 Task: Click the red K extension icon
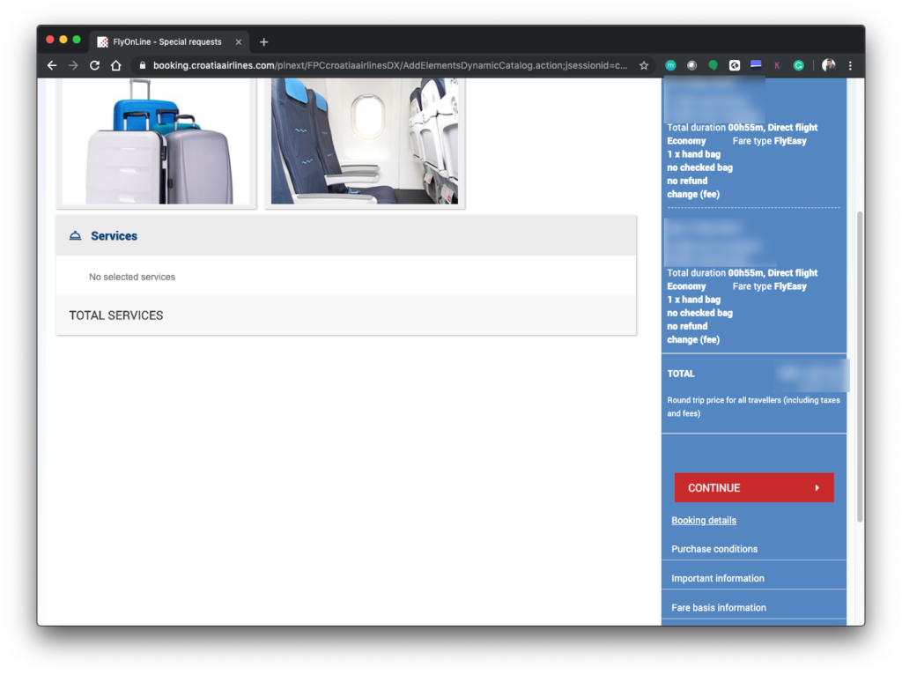pos(777,65)
